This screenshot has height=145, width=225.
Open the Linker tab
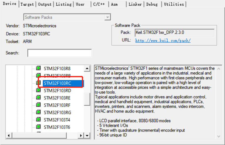pyautogui.click(x=135, y=4)
